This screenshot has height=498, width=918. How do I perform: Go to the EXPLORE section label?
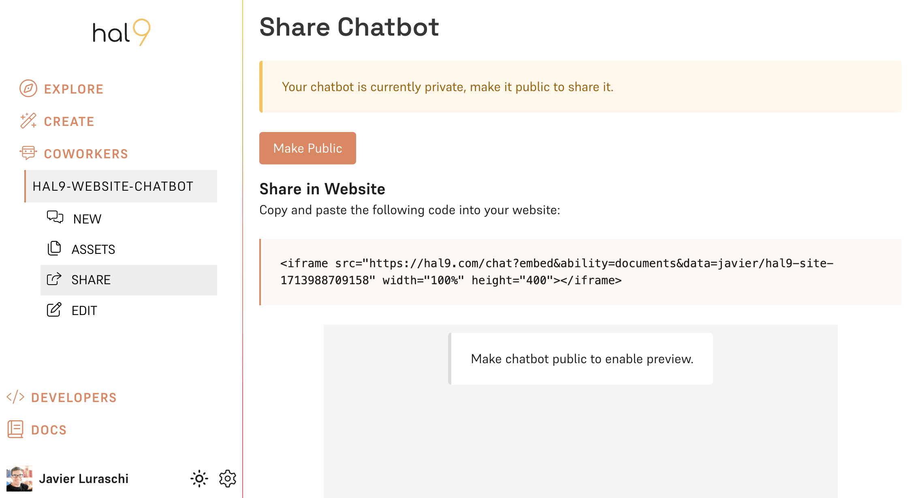tap(74, 89)
